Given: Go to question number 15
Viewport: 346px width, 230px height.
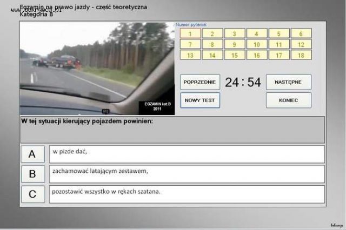Looking at the screenshot, I should [x=235, y=55].
